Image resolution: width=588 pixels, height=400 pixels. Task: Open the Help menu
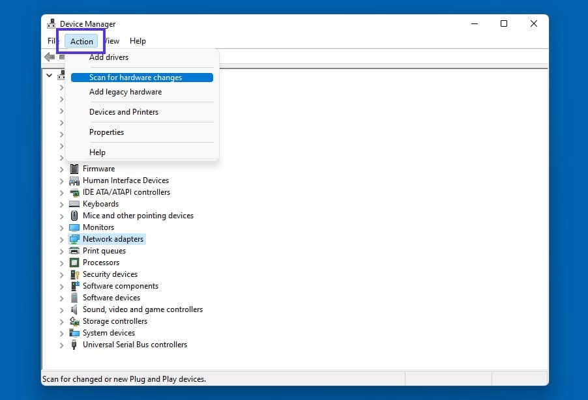[x=138, y=40]
